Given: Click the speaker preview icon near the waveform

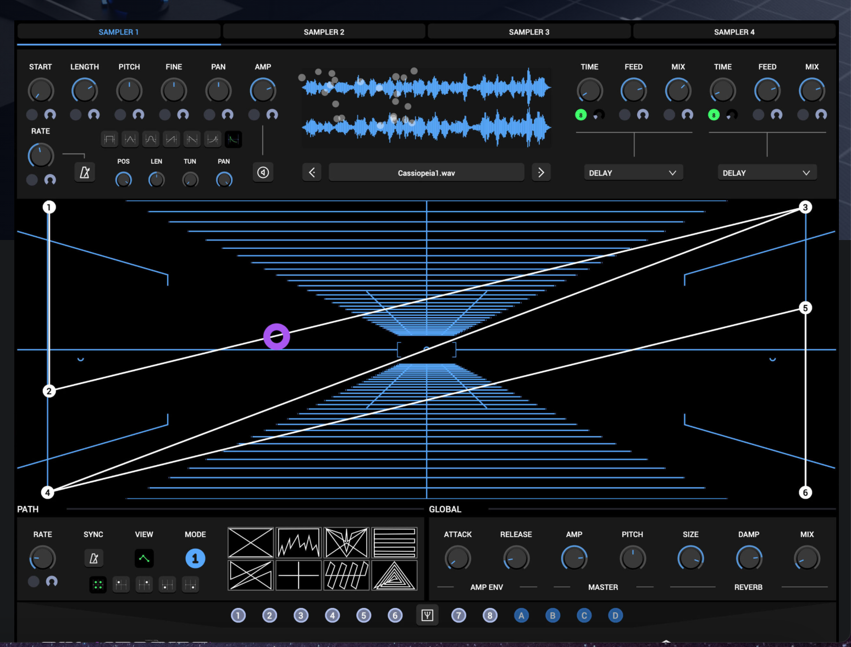Looking at the screenshot, I should click(263, 172).
